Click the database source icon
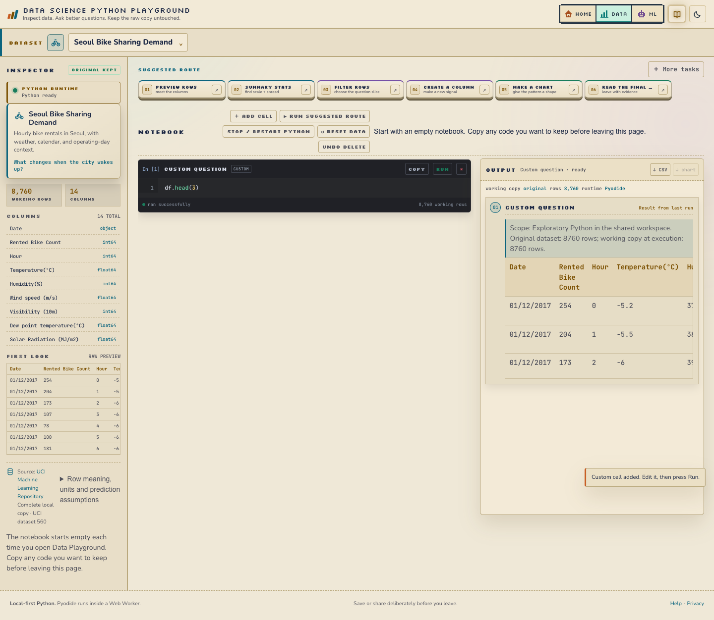Image resolution: width=714 pixels, height=620 pixels. (x=10, y=472)
